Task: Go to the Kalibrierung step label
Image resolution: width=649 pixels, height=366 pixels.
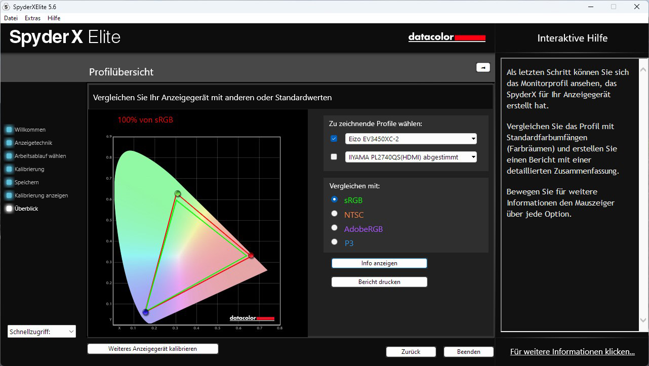Action: 29,169
